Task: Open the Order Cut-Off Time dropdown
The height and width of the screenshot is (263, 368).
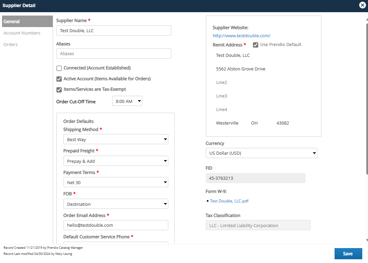Action: pos(127,101)
